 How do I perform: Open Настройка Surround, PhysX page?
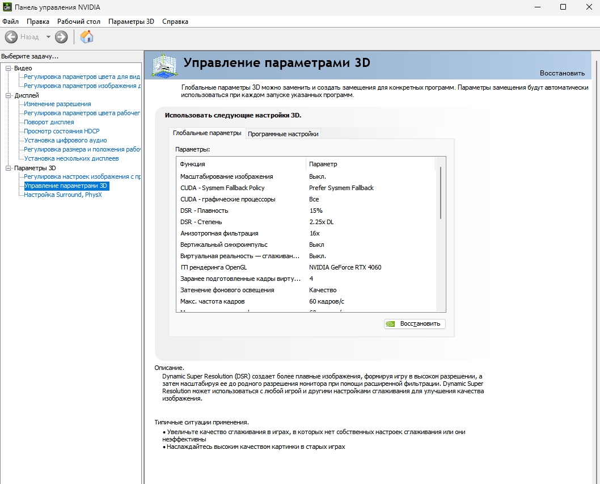63,195
